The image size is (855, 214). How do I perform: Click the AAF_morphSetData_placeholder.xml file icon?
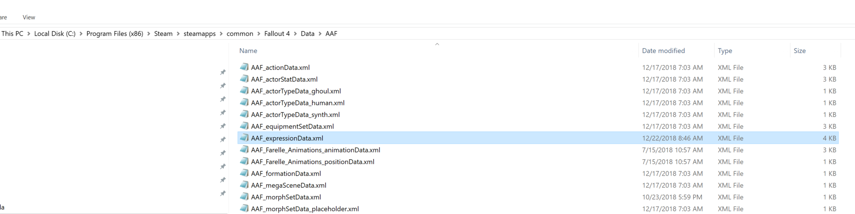[244, 209]
